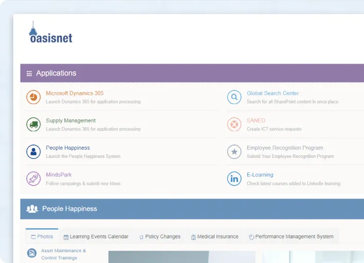The height and width of the screenshot is (263, 364).
Task: Open the MindsPark link
Action: (59, 175)
